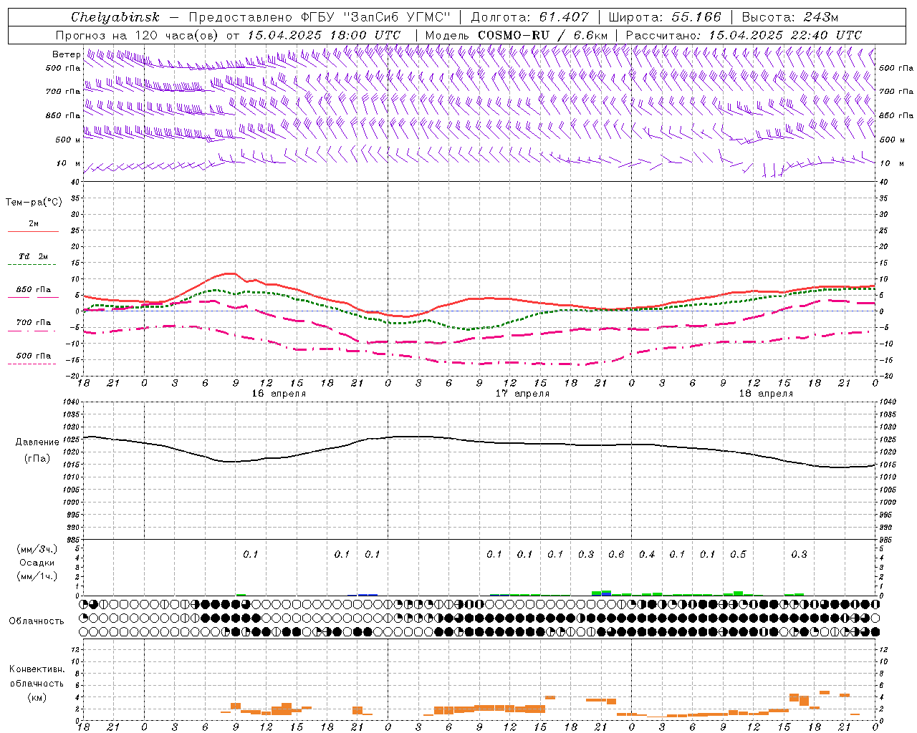
Task: Click the '(мм/3ч.)' precipitation unit label
Action: [37, 549]
